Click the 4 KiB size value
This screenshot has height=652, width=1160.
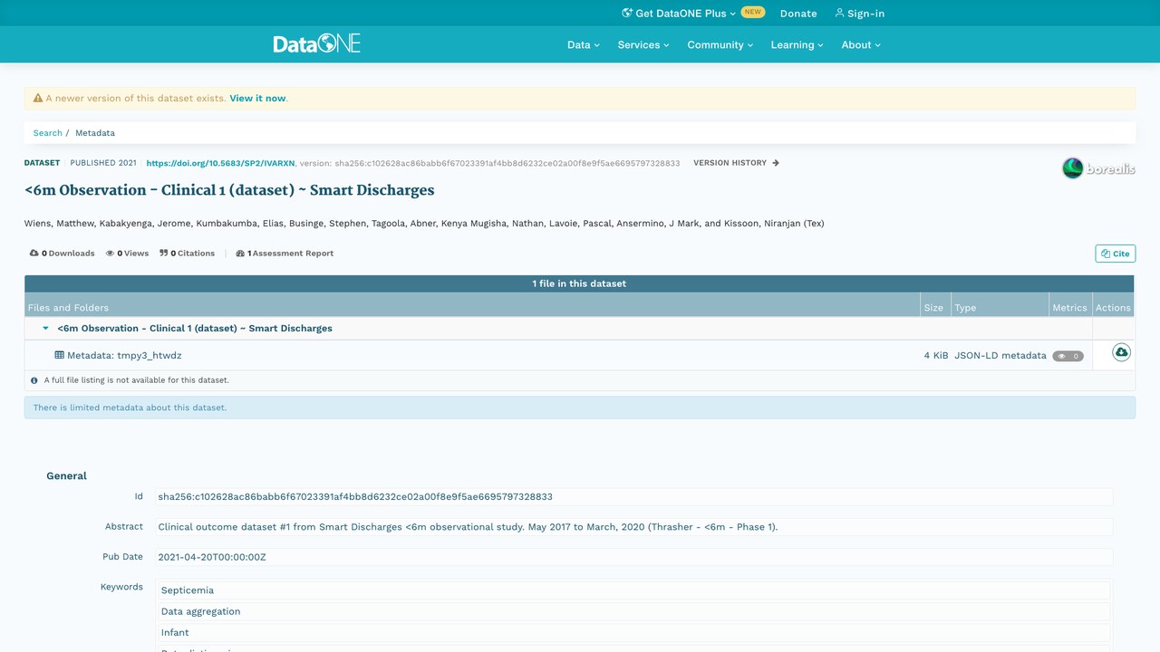(936, 356)
